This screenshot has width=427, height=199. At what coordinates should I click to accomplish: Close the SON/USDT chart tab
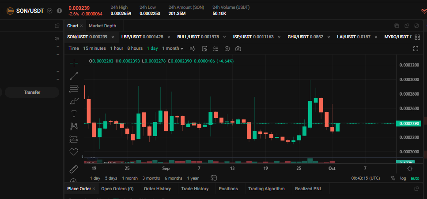pos(113,37)
